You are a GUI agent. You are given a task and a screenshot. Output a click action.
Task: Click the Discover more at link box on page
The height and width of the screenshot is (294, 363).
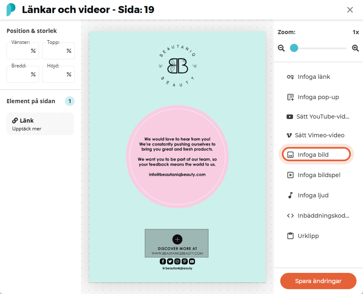click(x=177, y=243)
